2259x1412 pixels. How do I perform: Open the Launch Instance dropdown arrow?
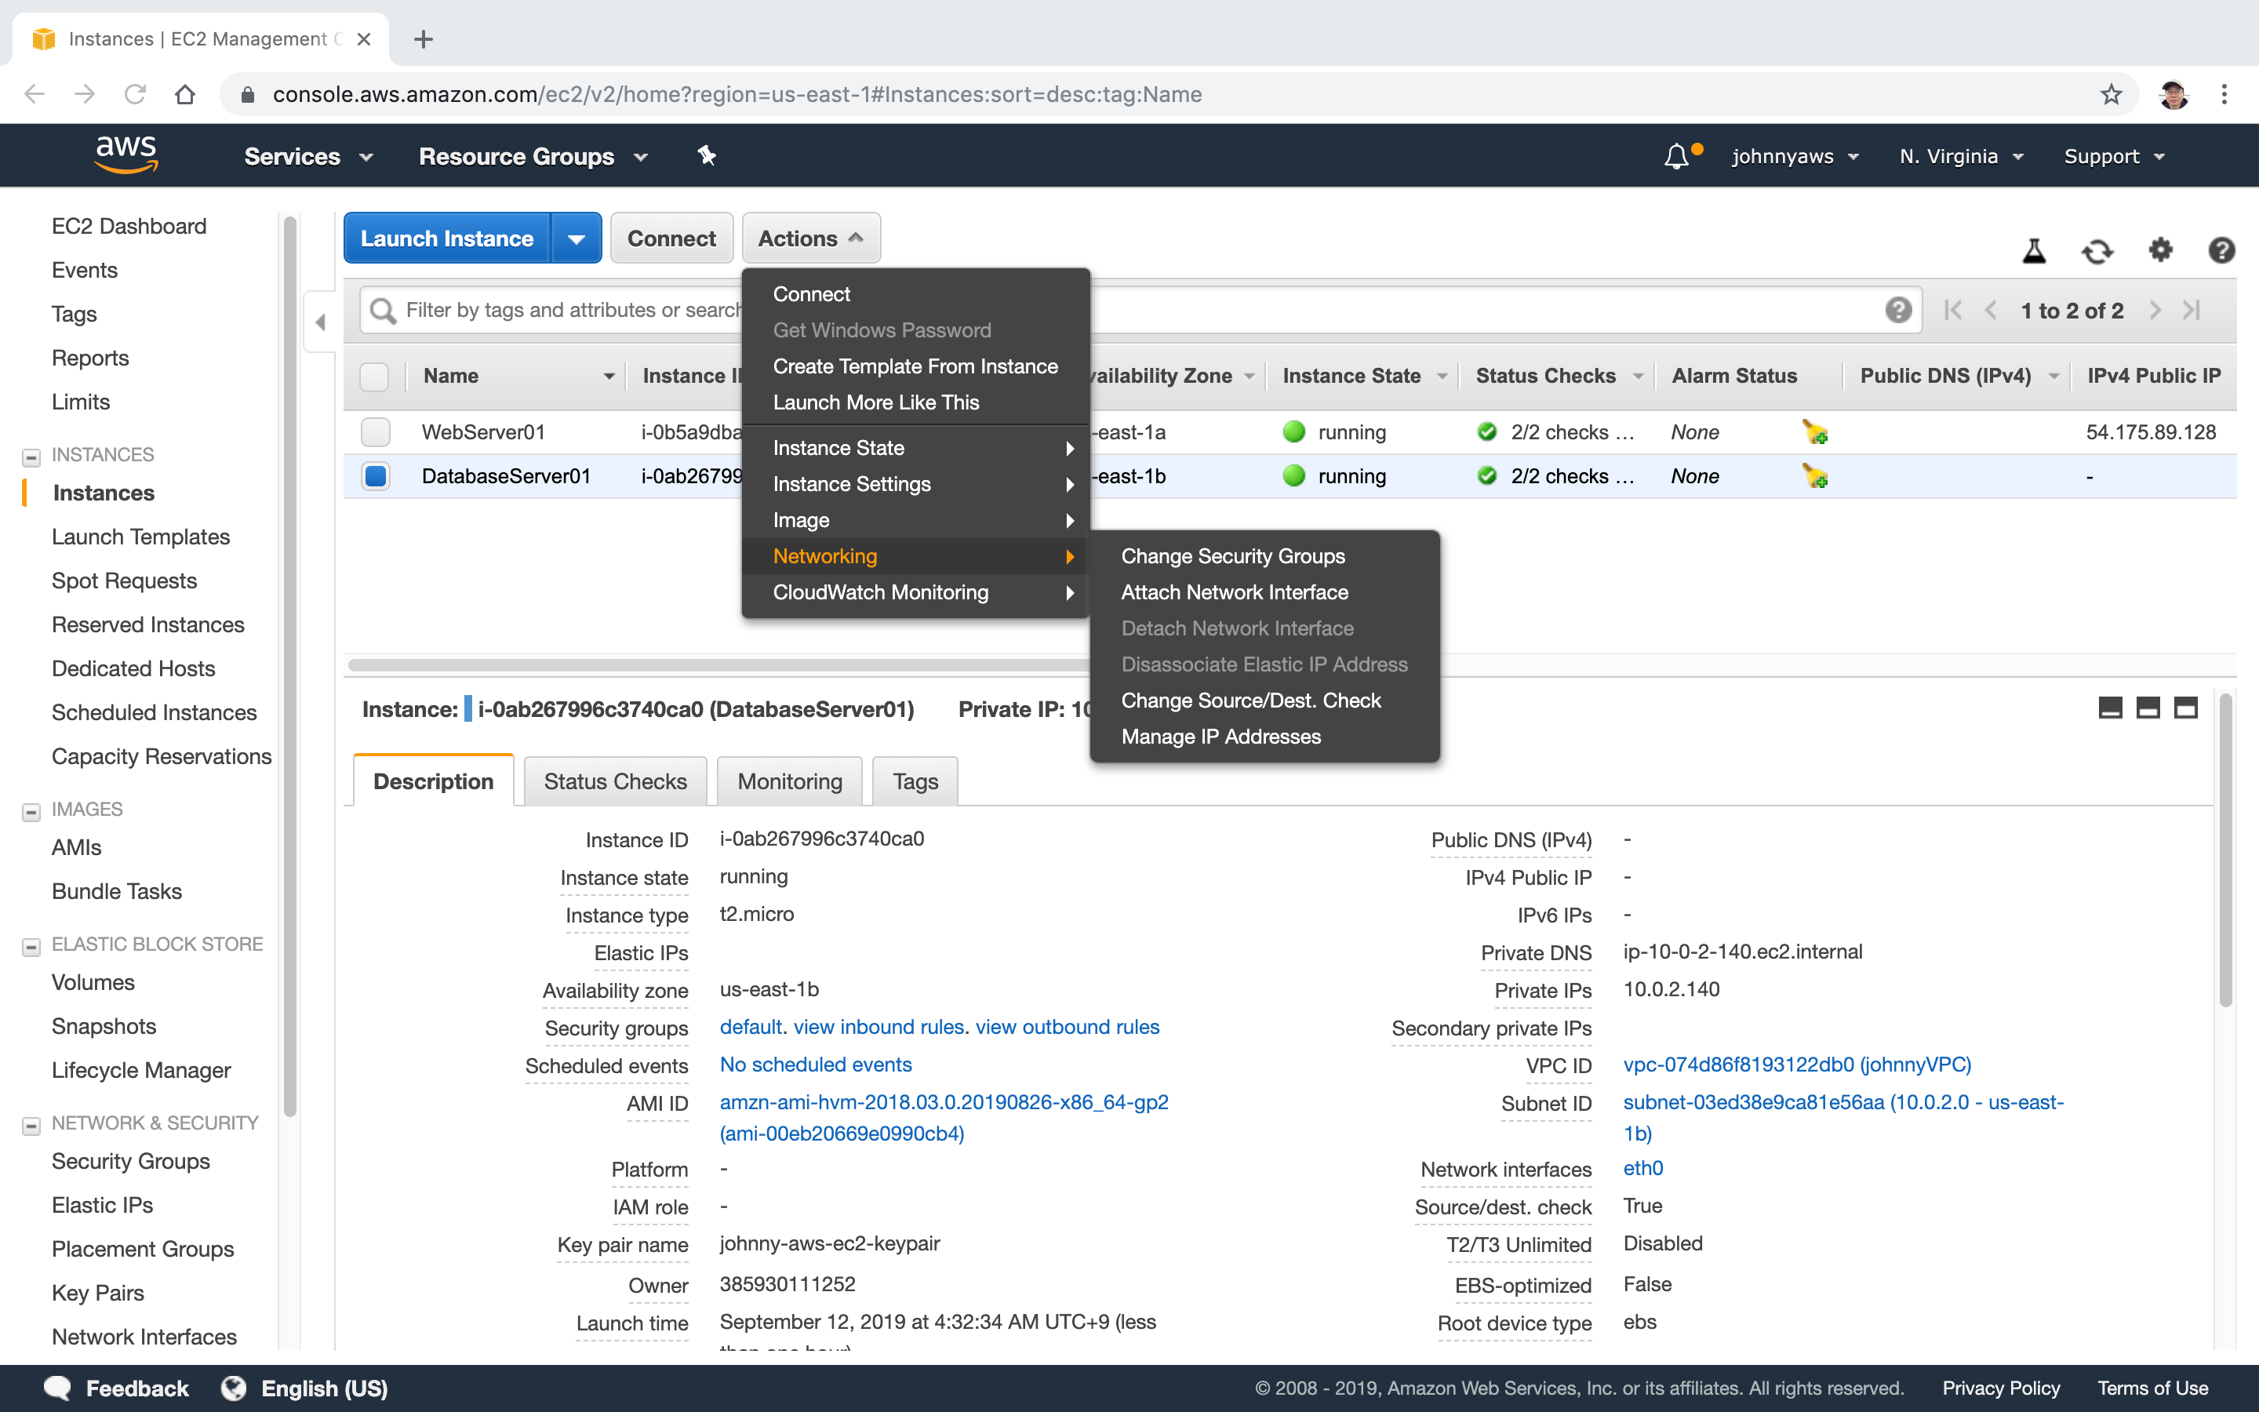point(576,239)
